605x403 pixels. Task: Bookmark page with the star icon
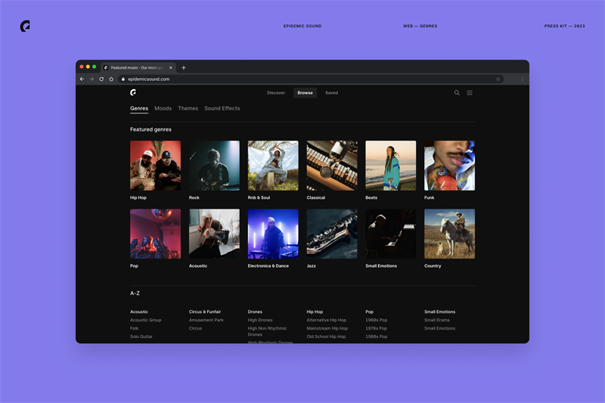(498, 79)
